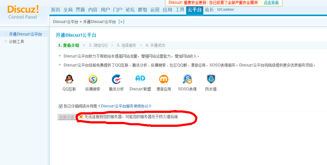Select 诊断工具 in the sidebar
The width and height of the screenshot is (327, 165).
point(17,42)
